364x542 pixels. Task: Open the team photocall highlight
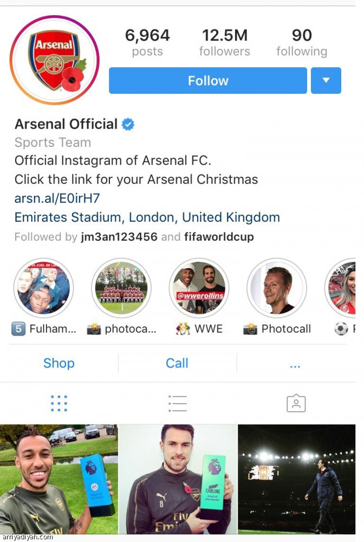pyautogui.click(x=121, y=288)
